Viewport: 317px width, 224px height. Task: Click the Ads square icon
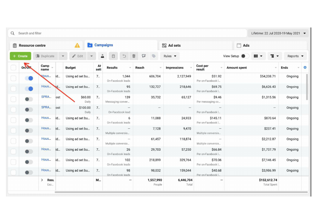[239, 46]
